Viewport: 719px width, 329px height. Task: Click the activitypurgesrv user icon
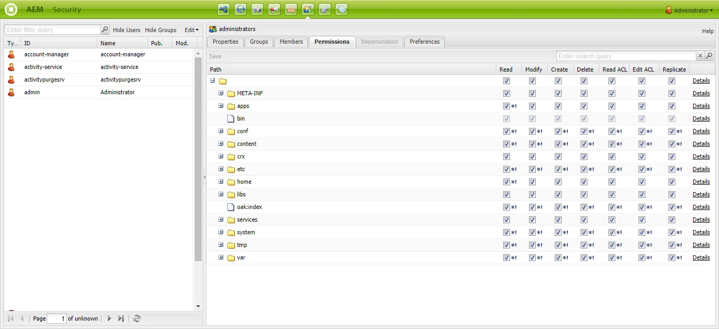[11, 79]
